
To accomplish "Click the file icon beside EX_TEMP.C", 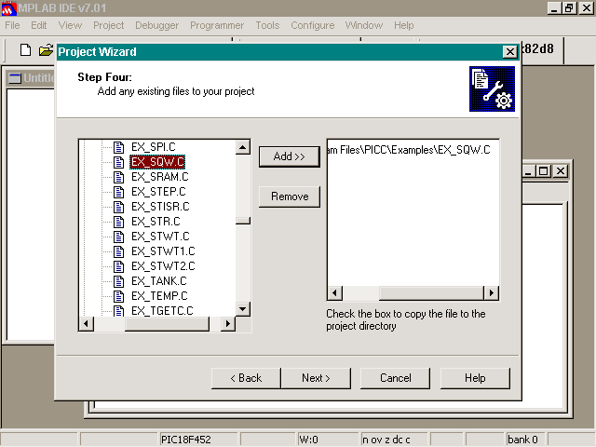I will (x=119, y=296).
